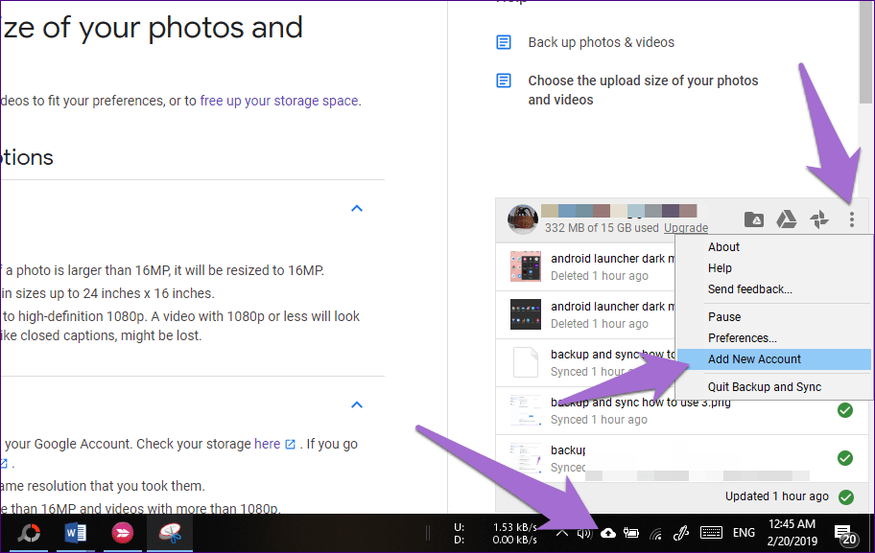Show hidden tray icons arrow

(562, 533)
